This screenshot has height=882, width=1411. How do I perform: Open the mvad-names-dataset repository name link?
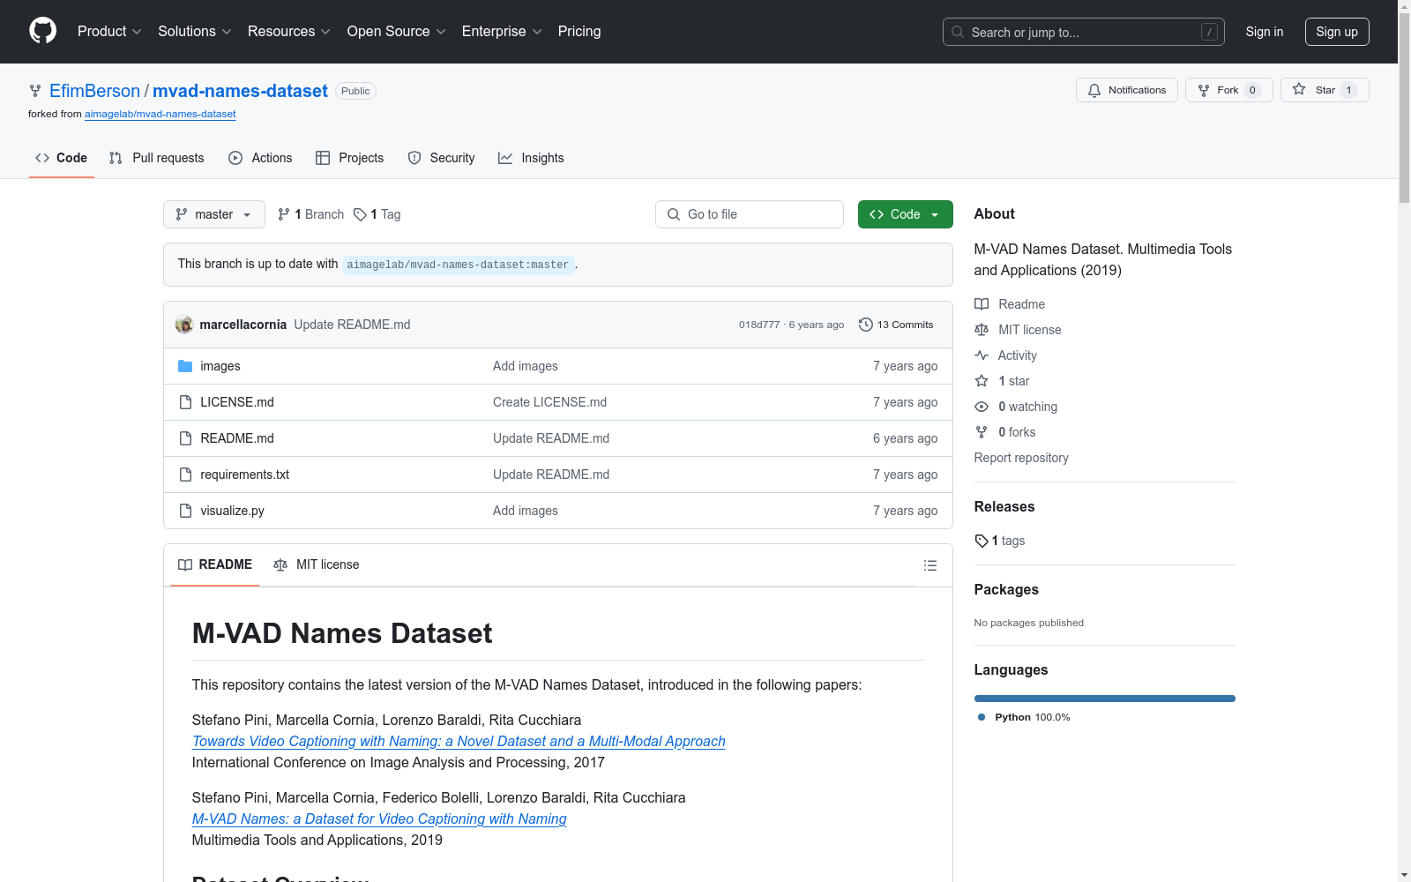tap(240, 91)
